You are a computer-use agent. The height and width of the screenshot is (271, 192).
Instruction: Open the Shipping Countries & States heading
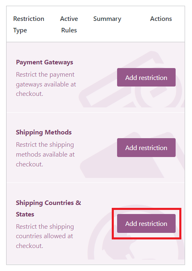tap(48, 208)
